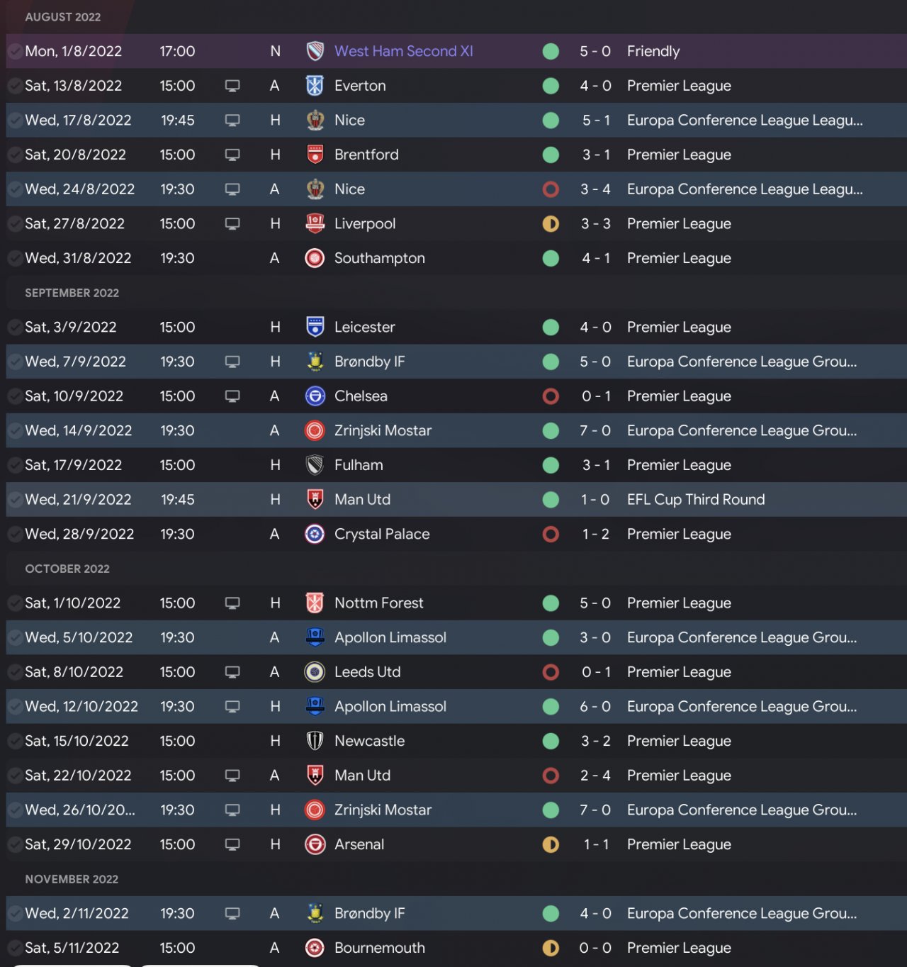Image resolution: width=907 pixels, height=967 pixels.
Task: Click the Liverpool club badge
Action: (315, 223)
